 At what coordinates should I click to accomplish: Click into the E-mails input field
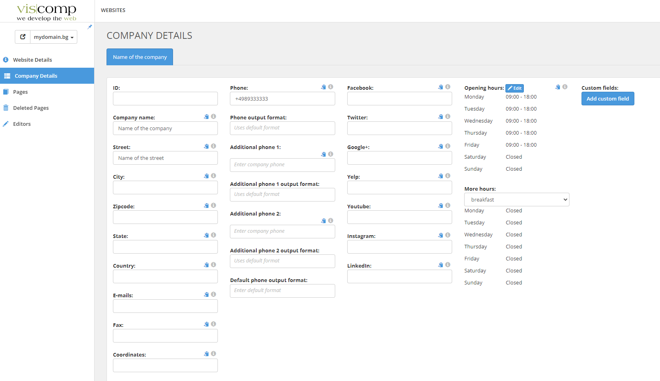(x=165, y=306)
